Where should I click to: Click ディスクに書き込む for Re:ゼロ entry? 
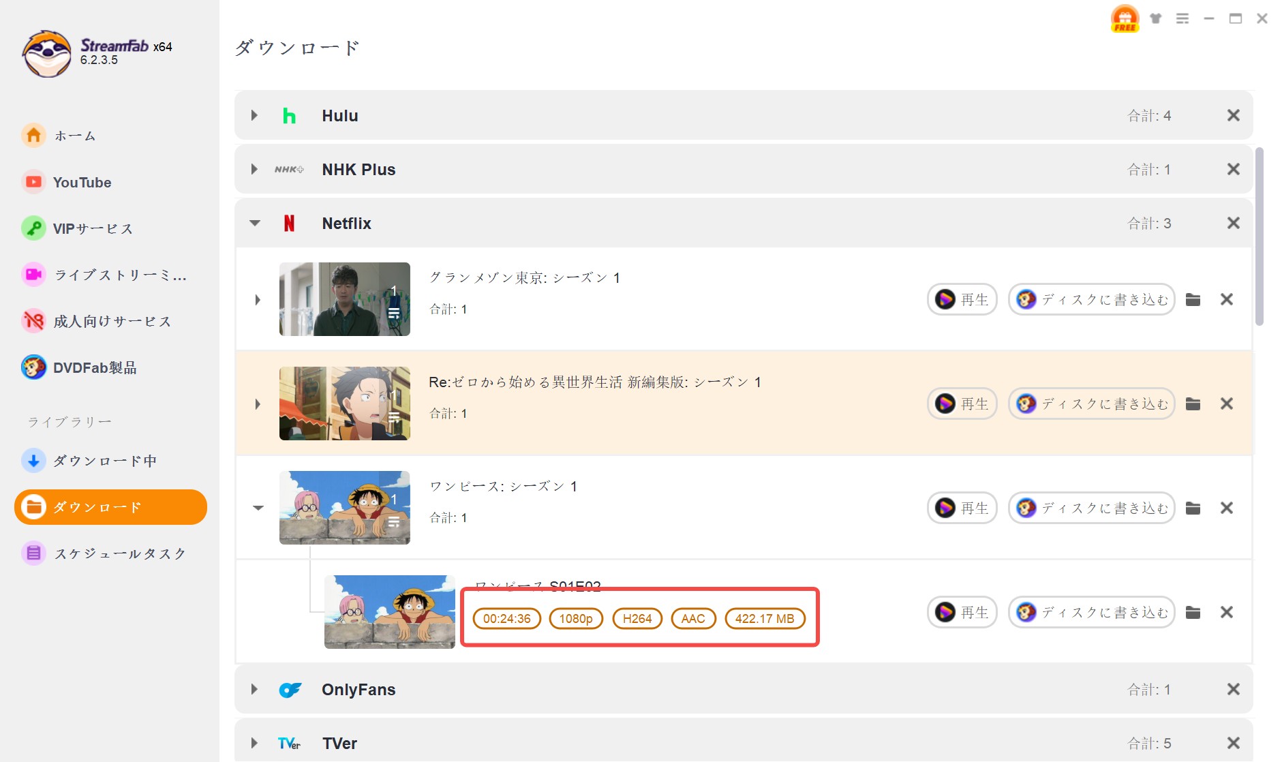[x=1090, y=403]
